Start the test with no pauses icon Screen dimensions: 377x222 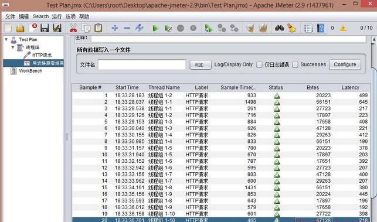[168, 28]
